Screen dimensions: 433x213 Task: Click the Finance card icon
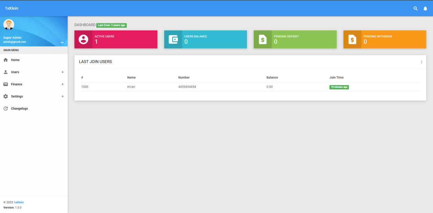(x=5, y=84)
